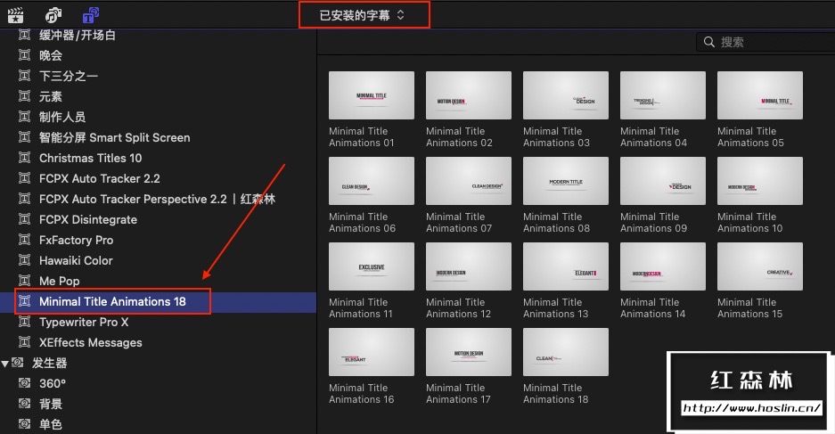Open the 已安装的字幕 dropdown

point(362,15)
